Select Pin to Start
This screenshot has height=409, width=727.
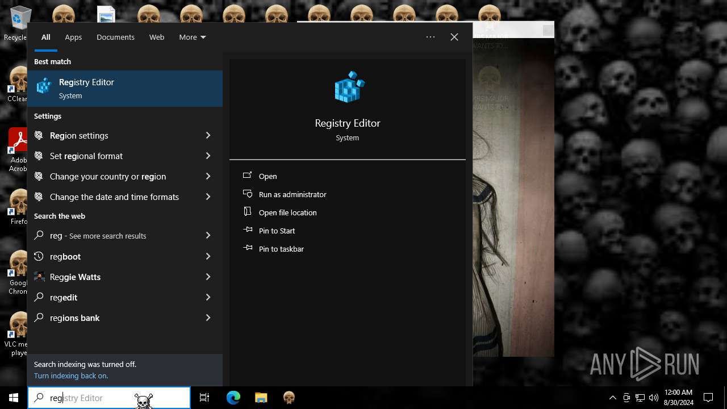pyautogui.click(x=277, y=231)
